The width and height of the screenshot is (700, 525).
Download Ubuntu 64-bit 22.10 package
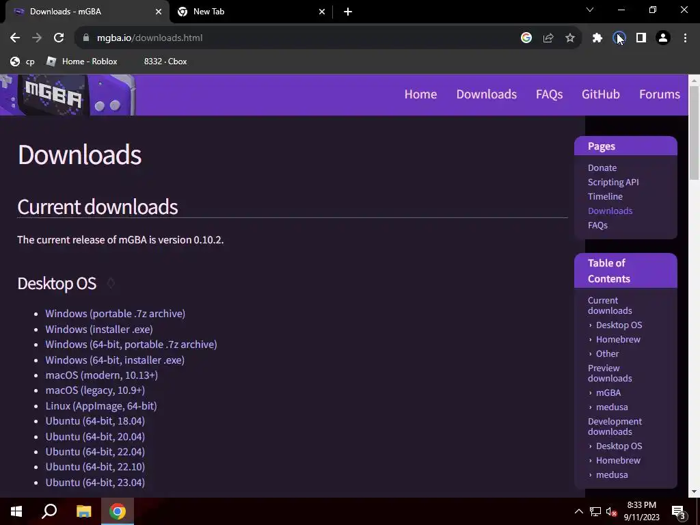95,466
